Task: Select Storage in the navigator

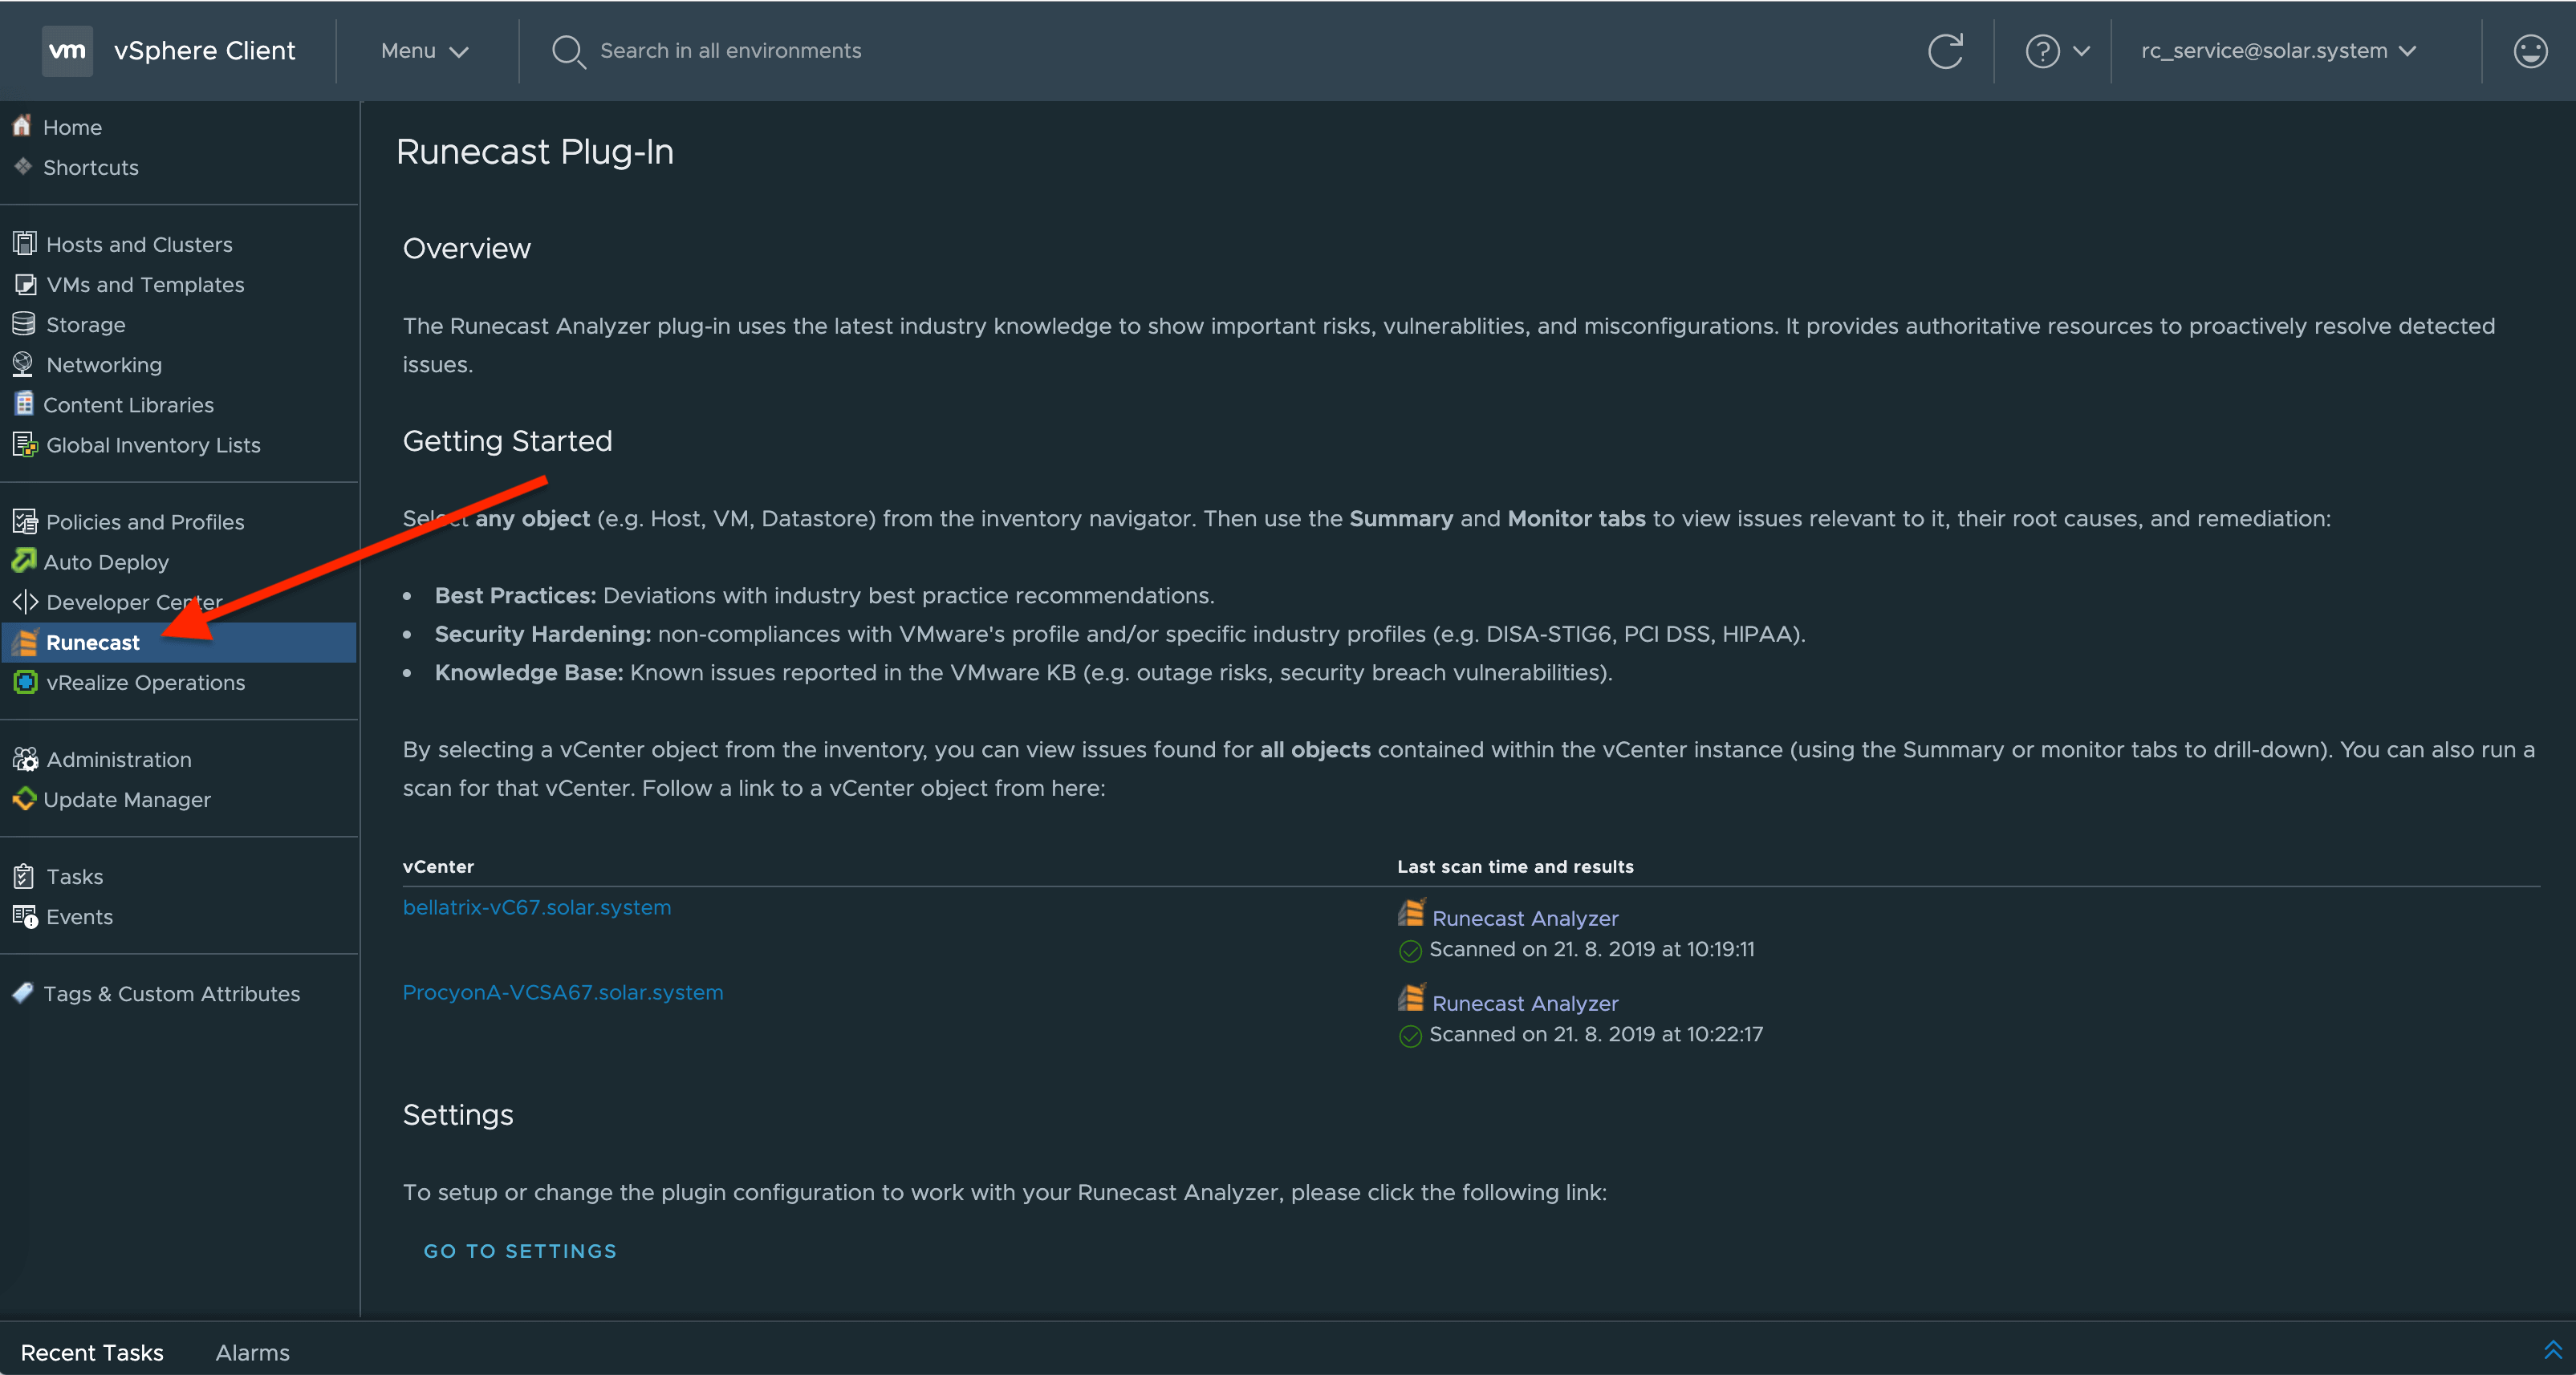Action: 86,324
